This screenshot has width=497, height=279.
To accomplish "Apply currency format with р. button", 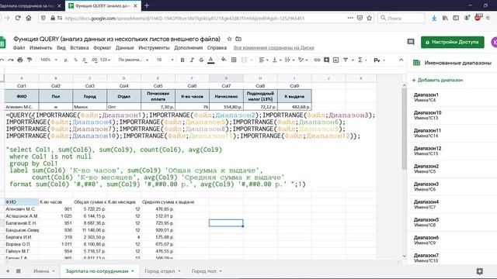I will [x=66, y=60].
